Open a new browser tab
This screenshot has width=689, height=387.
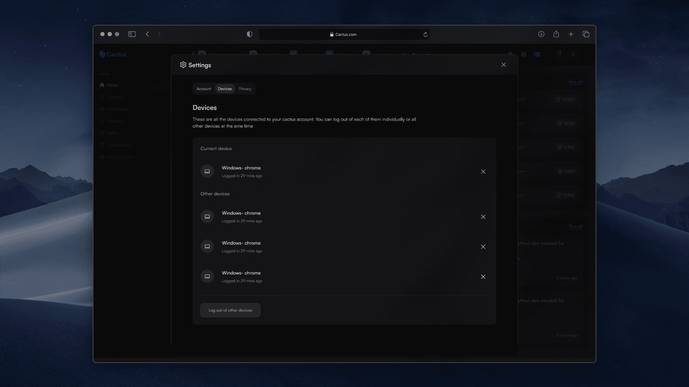571,34
